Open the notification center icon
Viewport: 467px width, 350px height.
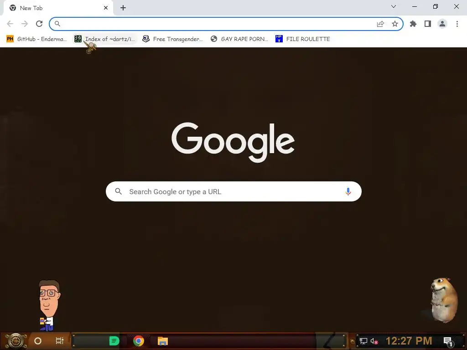click(x=448, y=341)
